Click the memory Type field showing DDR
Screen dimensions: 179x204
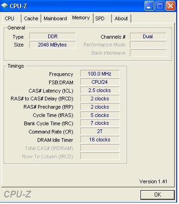point(52,36)
